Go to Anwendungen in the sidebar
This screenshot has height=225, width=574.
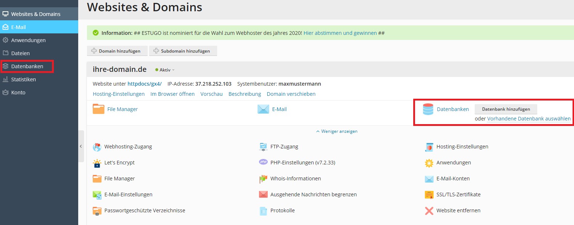[28, 40]
